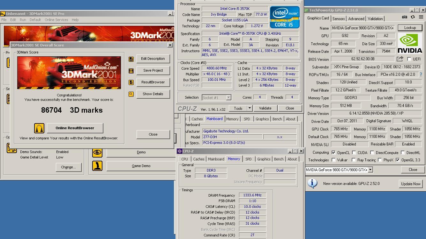This screenshot has height=239, width=426.
Task: Open the Tools dropdown arrow in CPU-Z
Action: tap(250, 108)
